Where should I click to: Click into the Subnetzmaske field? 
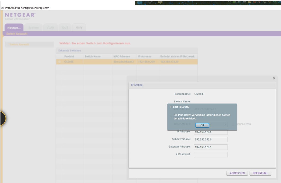[211, 139]
